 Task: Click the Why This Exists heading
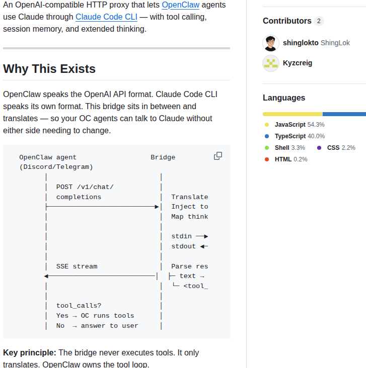pos(49,69)
